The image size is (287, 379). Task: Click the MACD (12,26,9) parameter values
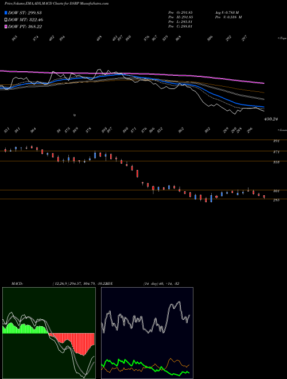(79, 284)
